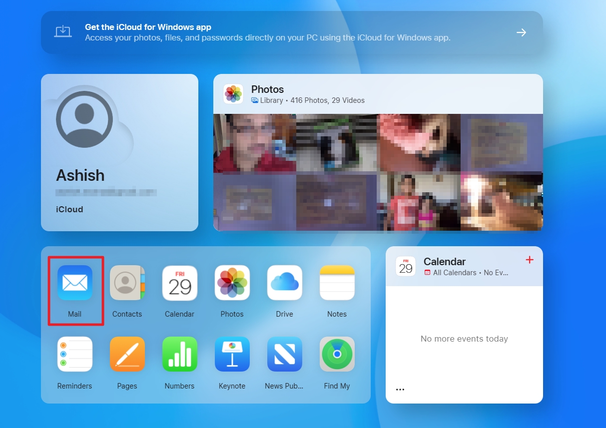This screenshot has height=428, width=606.
Task: Click "No more events today" message
Action: click(x=464, y=339)
